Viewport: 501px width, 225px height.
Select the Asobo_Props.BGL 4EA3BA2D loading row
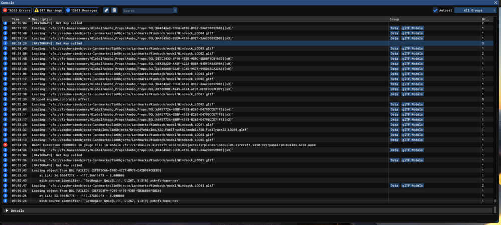(247, 64)
